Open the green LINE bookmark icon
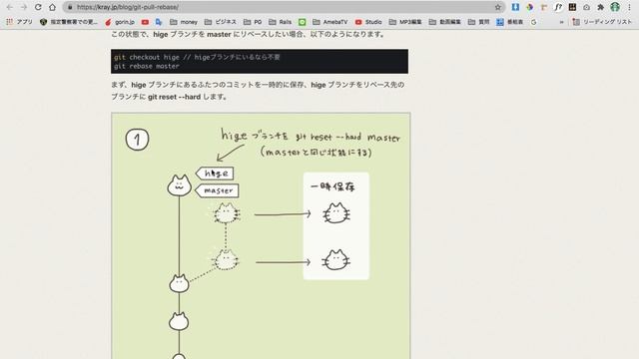Viewport: 639px width, 359px height. [x=302, y=22]
